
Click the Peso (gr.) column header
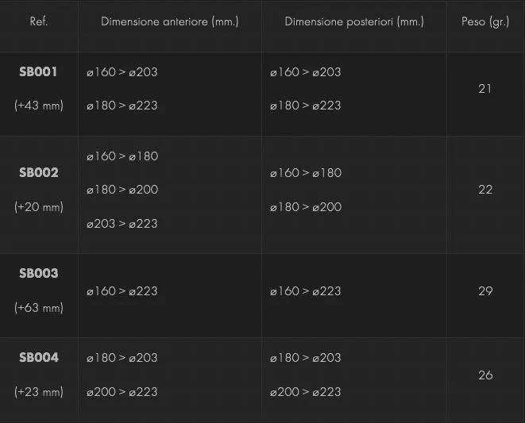tap(485, 21)
